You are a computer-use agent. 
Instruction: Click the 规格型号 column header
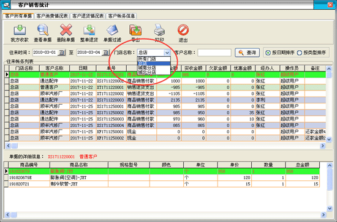tap(129, 165)
